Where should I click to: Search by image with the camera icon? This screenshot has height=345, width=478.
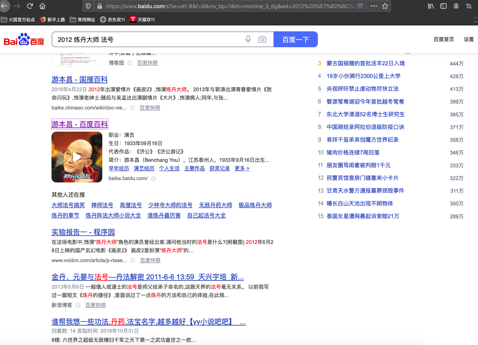(x=262, y=39)
